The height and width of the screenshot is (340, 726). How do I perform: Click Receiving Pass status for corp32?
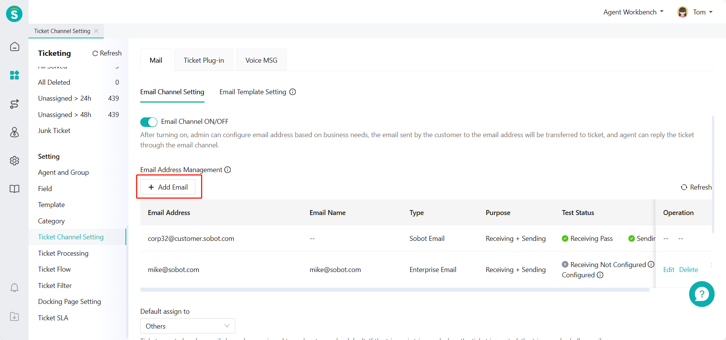pos(587,239)
